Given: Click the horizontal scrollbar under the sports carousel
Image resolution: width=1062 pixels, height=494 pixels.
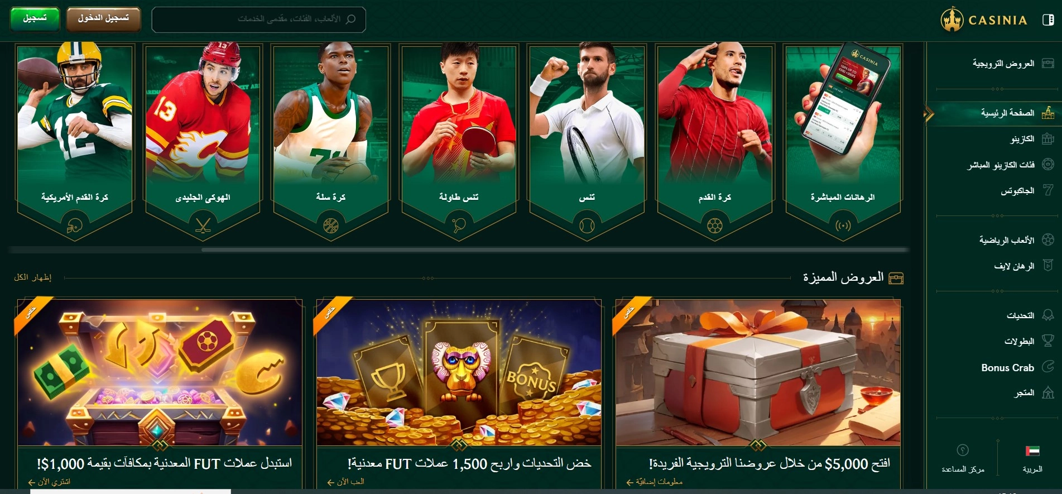Looking at the screenshot, I should (555, 250).
